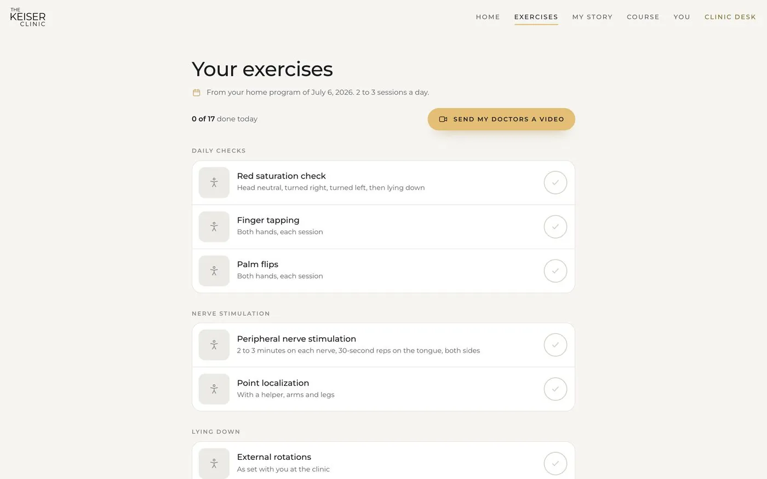Open the My Story nav item
The height and width of the screenshot is (479, 767).
coord(592,17)
